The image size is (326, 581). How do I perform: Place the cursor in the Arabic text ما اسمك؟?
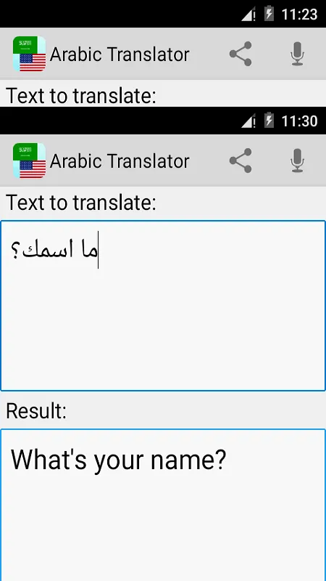coord(54,251)
